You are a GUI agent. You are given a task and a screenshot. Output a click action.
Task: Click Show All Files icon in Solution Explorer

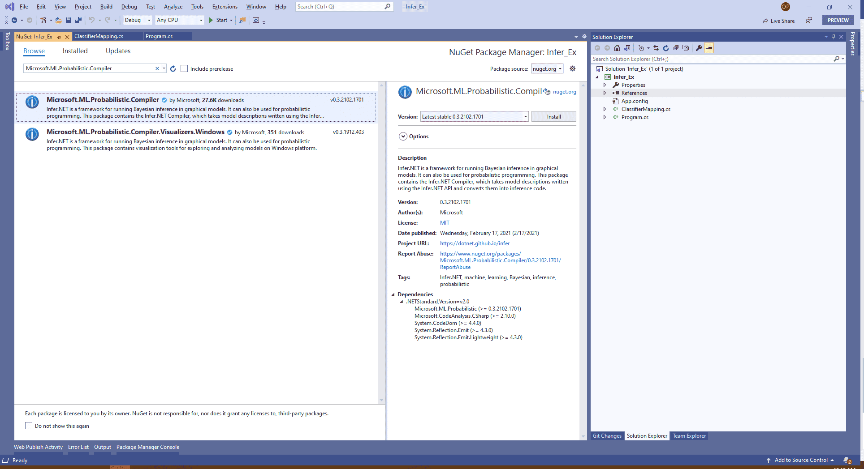pyautogui.click(x=686, y=48)
